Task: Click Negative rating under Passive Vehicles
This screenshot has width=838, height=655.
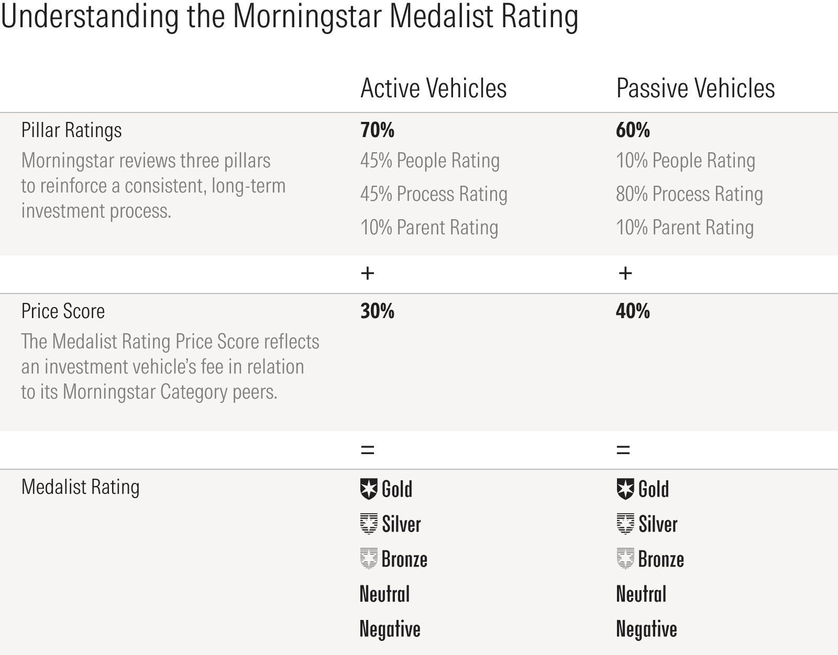Action: (646, 629)
